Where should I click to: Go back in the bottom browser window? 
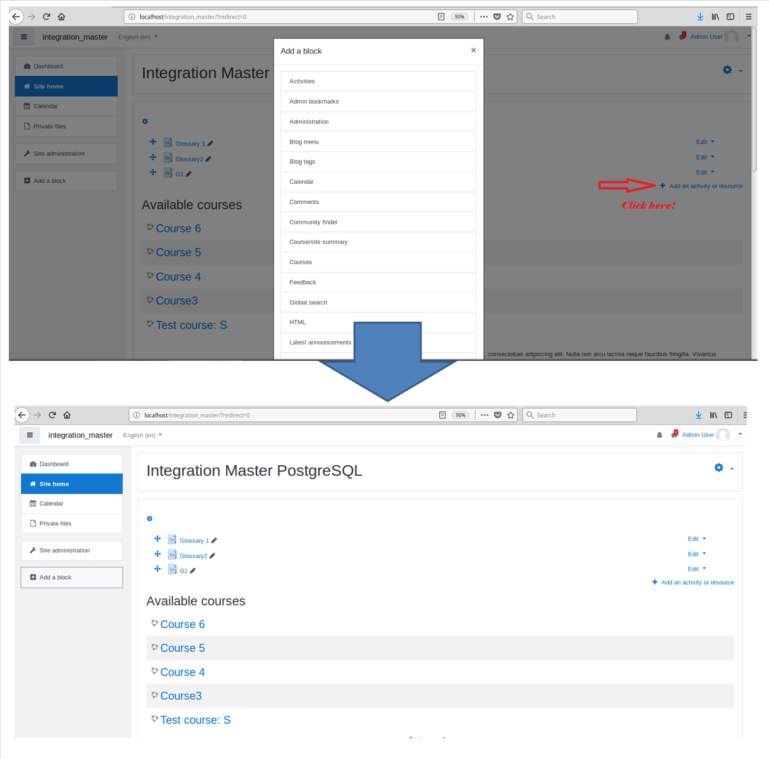click(x=22, y=415)
